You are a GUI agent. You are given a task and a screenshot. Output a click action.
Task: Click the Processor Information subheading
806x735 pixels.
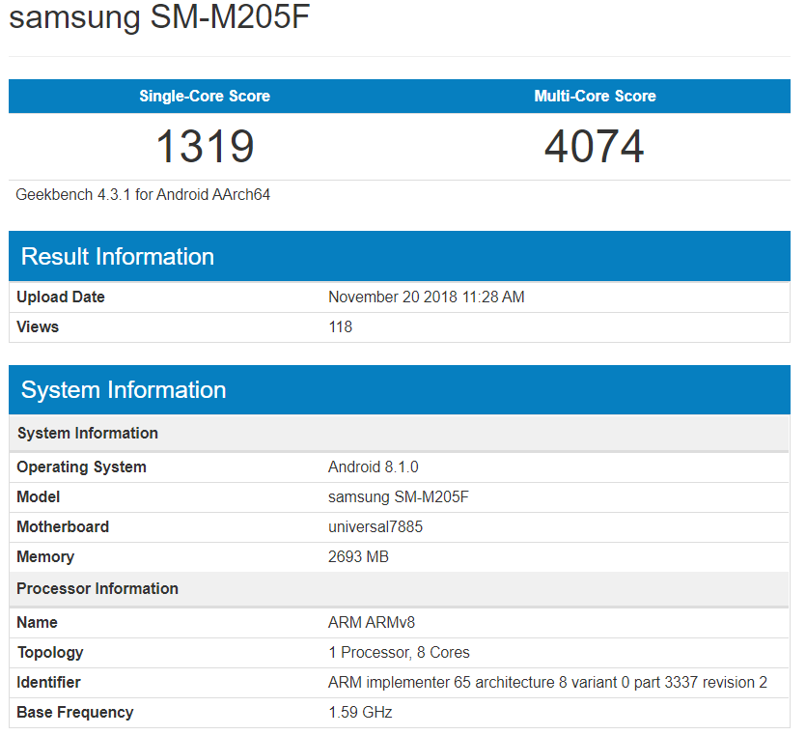[97, 588]
